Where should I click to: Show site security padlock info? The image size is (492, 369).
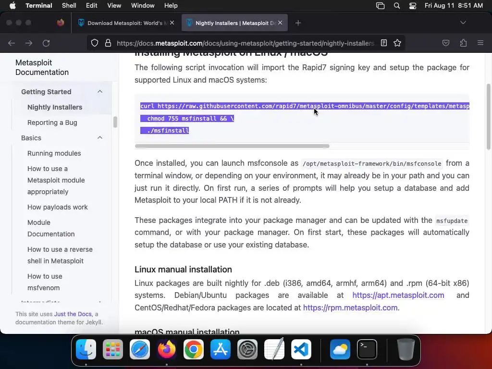tap(108, 43)
